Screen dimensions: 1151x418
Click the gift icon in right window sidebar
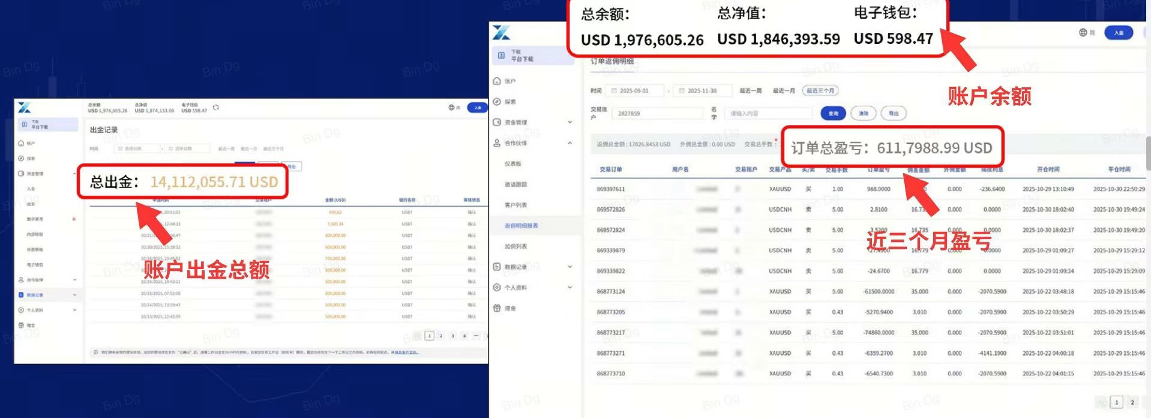pyautogui.click(x=497, y=308)
